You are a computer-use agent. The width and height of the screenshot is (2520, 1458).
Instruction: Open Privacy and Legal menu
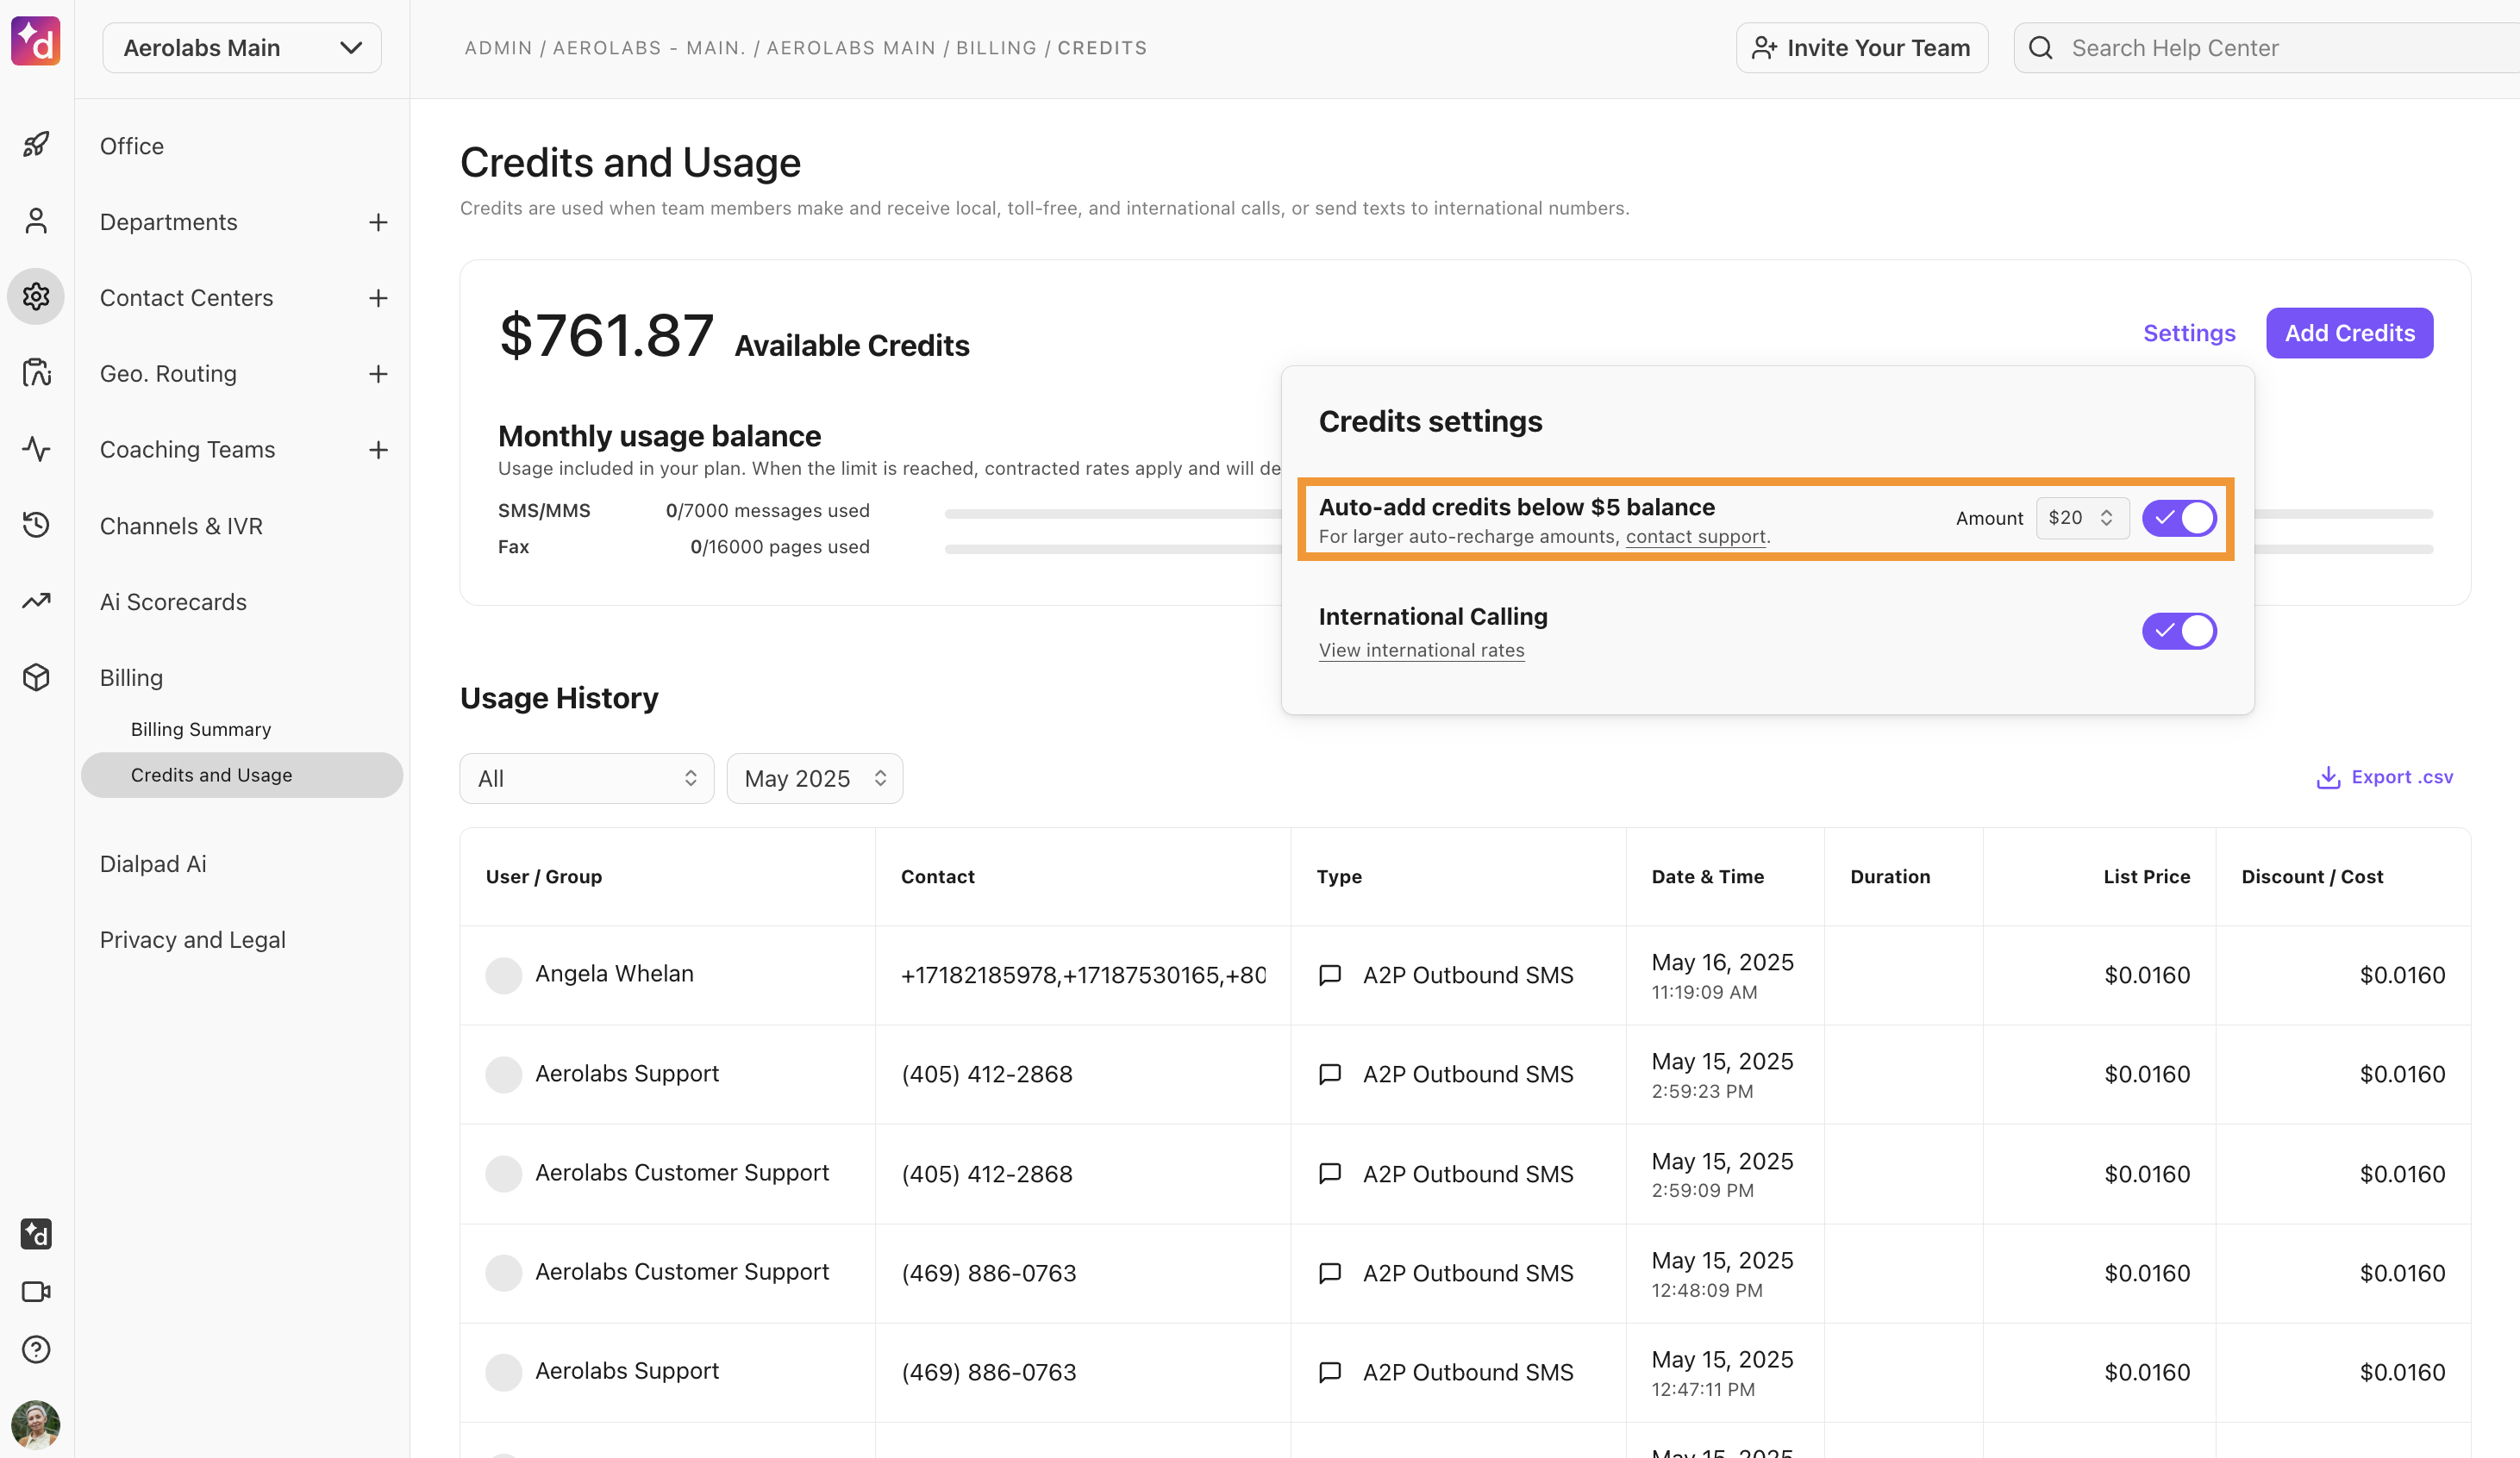[193, 939]
